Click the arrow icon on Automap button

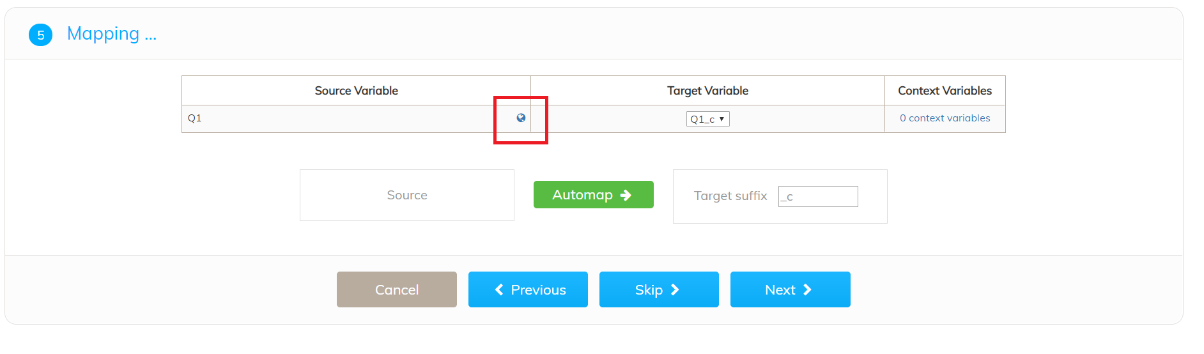click(626, 195)
